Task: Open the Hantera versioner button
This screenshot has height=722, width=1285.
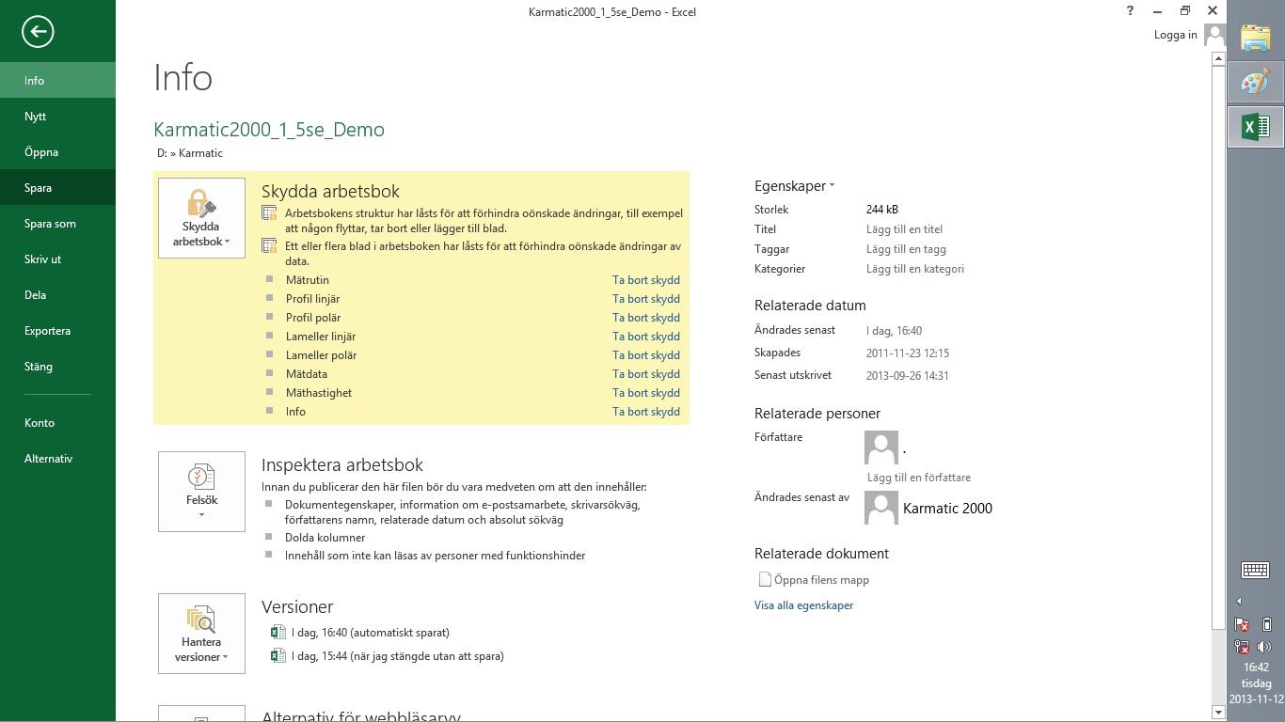Action: [201, 634]
